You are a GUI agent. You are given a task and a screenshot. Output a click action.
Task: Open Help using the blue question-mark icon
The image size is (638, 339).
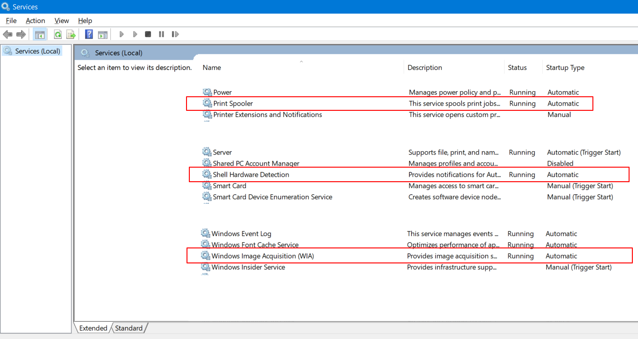coord(89,34)
